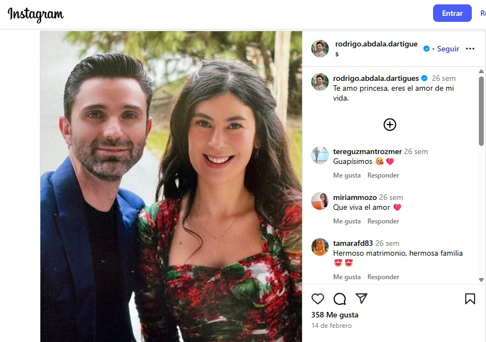The height and width of the screenshot is (342, 486).
Task: Open the three-dot more options menu
Action: [470, 49]
